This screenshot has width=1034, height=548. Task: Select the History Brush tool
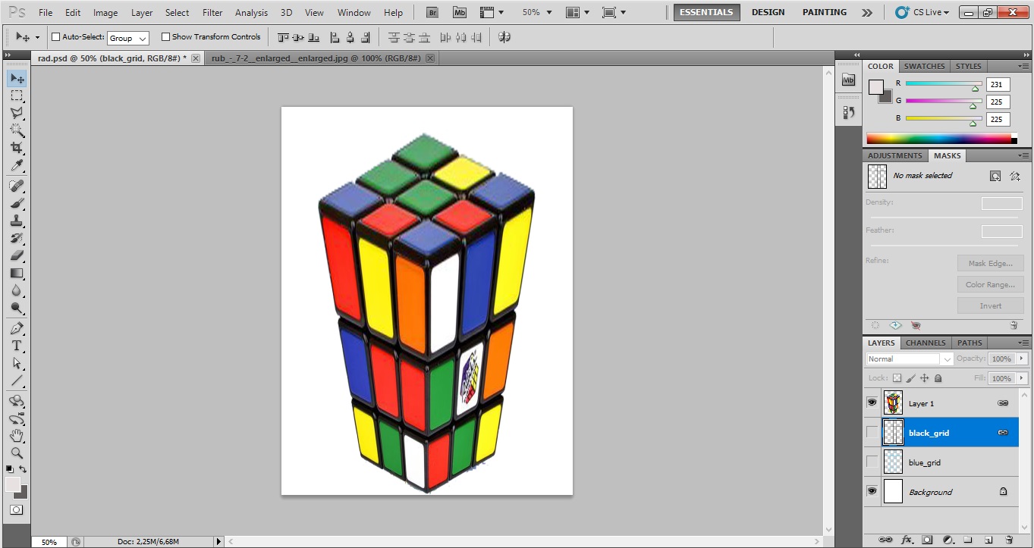[17, 239]
